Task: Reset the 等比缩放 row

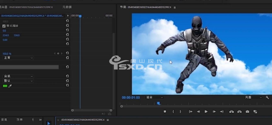Action: pos(67,26)
